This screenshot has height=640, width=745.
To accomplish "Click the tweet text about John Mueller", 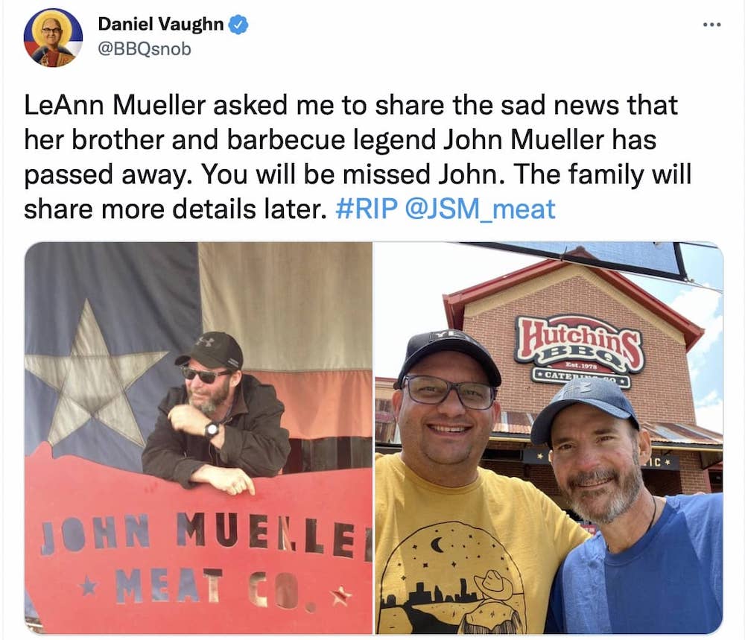I will [358, 156].
